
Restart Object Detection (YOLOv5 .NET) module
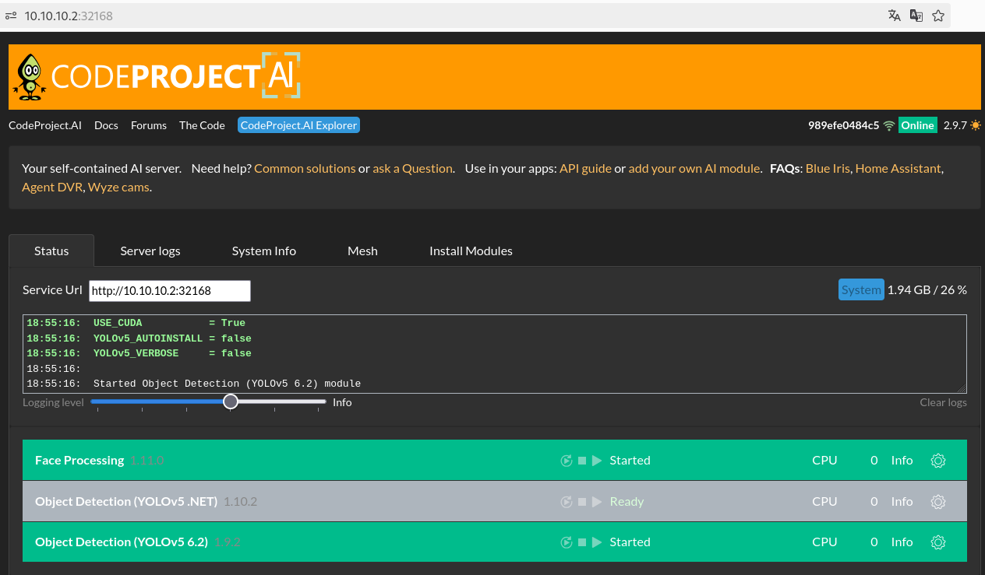(567, 502)
